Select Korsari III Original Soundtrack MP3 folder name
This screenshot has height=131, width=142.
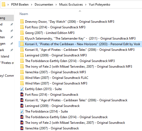tap(80, 50)
